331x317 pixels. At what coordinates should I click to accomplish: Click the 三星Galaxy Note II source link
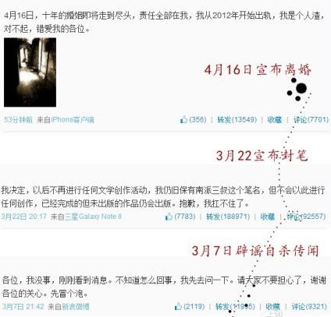point(93,217)
